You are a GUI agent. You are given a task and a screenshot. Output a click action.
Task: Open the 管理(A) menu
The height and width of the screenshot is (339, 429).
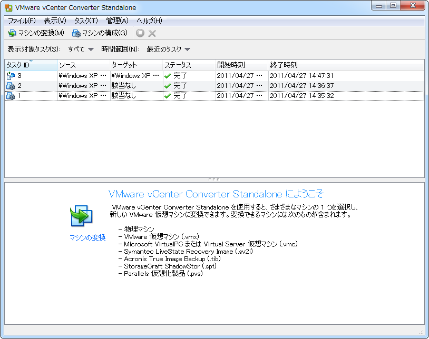(x=117, y=21)
